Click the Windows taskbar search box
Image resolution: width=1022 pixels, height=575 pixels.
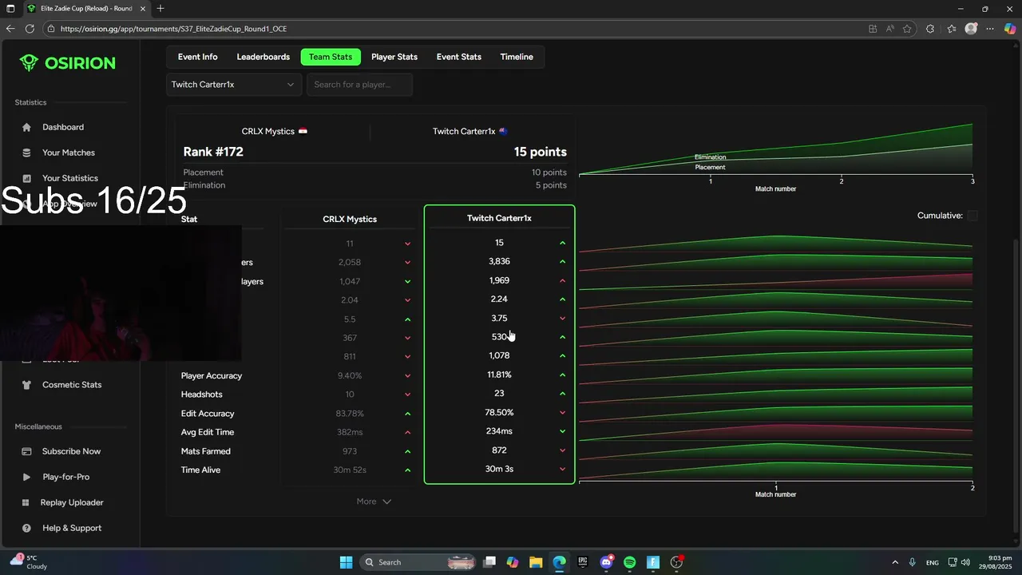tap(418, 562)
